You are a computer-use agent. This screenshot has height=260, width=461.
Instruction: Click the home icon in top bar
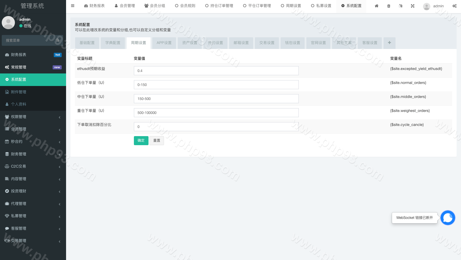(377, 6)
